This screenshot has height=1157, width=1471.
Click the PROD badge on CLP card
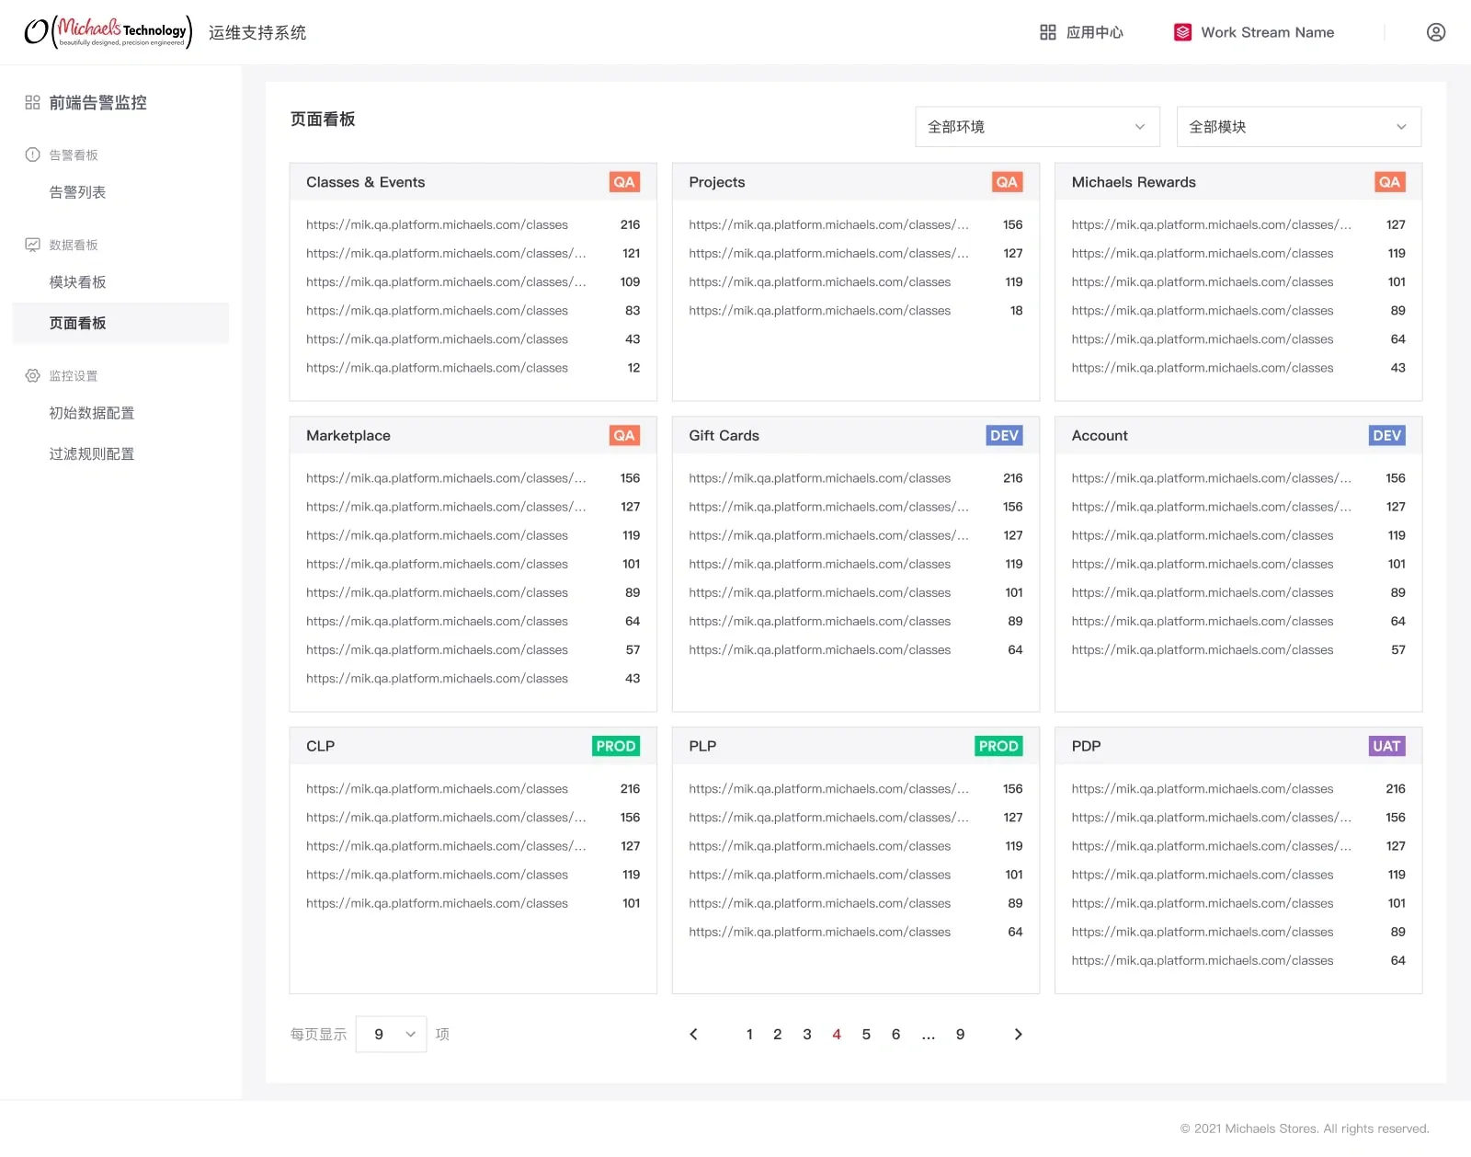tap(616, 746)
